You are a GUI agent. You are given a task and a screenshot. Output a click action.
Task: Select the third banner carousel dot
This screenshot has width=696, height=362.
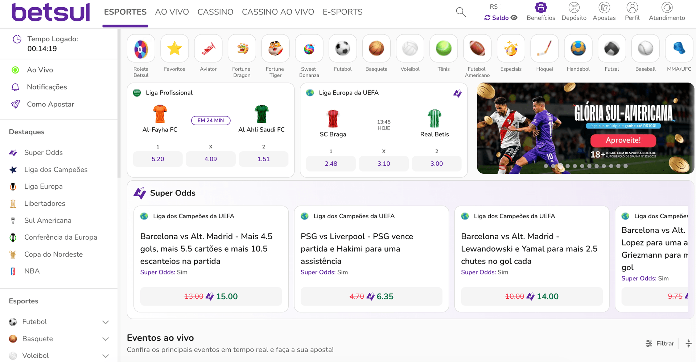tap(560, 166)
